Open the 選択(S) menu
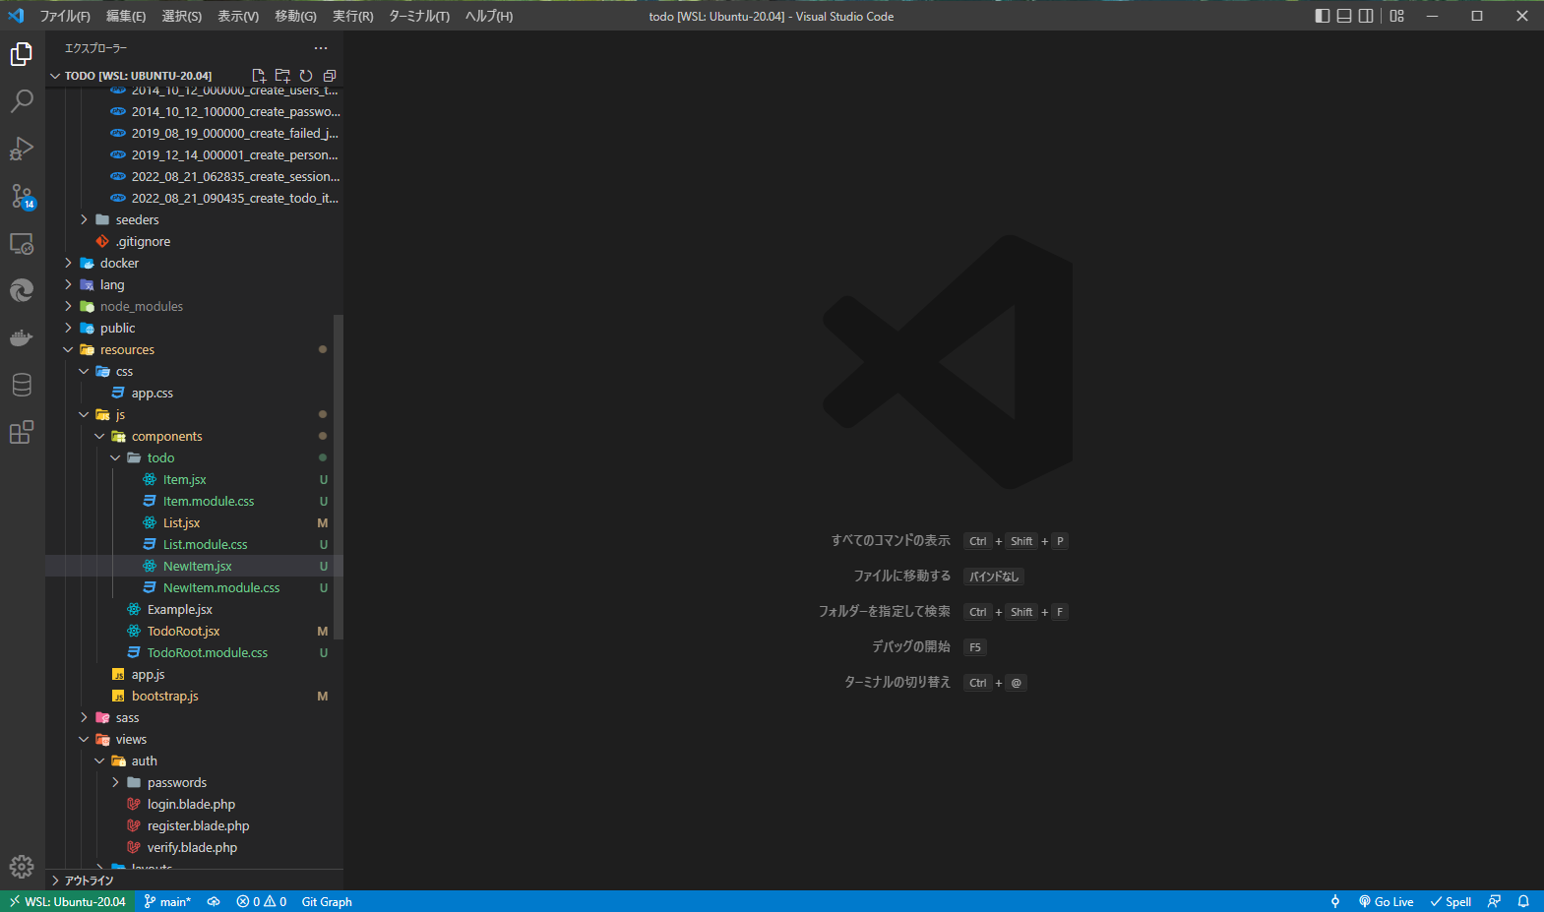Viewport: 1544px width, 912px height. (x=182, y=16)
